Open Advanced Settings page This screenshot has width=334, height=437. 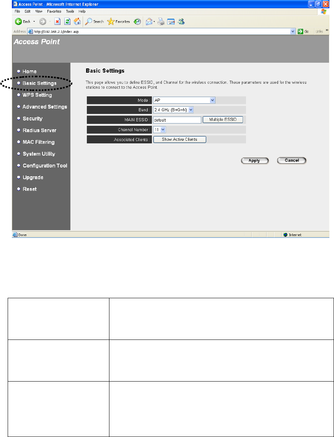pyautogui.click(x=45, y=107)
